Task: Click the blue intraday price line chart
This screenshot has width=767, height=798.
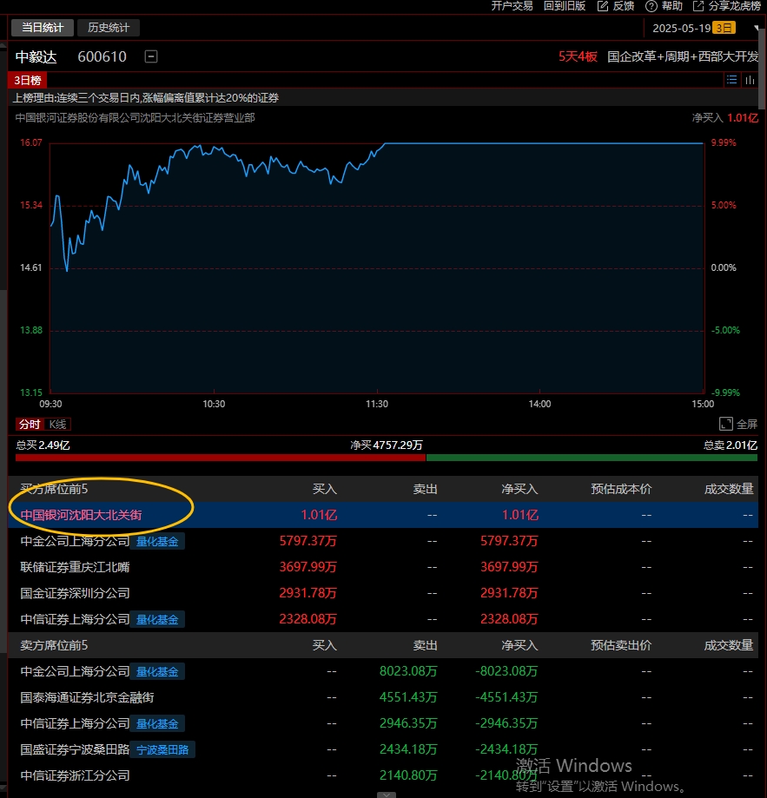Action: click(377, 267)
